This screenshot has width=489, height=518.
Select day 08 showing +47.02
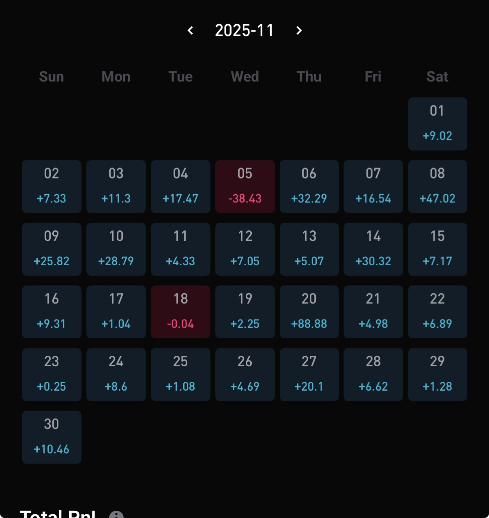437,187
